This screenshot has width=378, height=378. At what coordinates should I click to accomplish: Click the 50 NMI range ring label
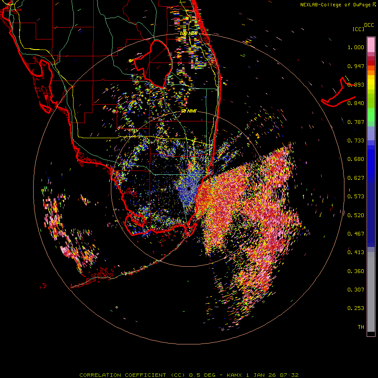[x=189, y=111]
